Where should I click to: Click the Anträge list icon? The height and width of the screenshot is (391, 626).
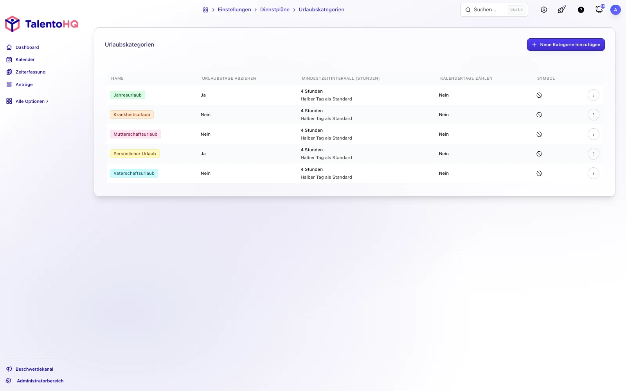coord(9,84)
